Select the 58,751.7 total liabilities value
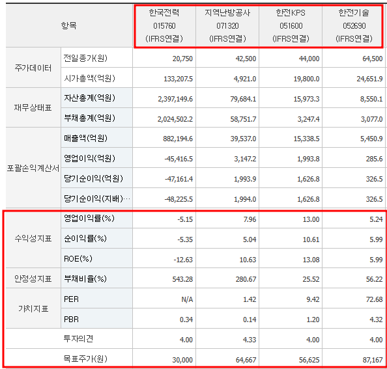 pyautogui.click(x=243, y=119)
